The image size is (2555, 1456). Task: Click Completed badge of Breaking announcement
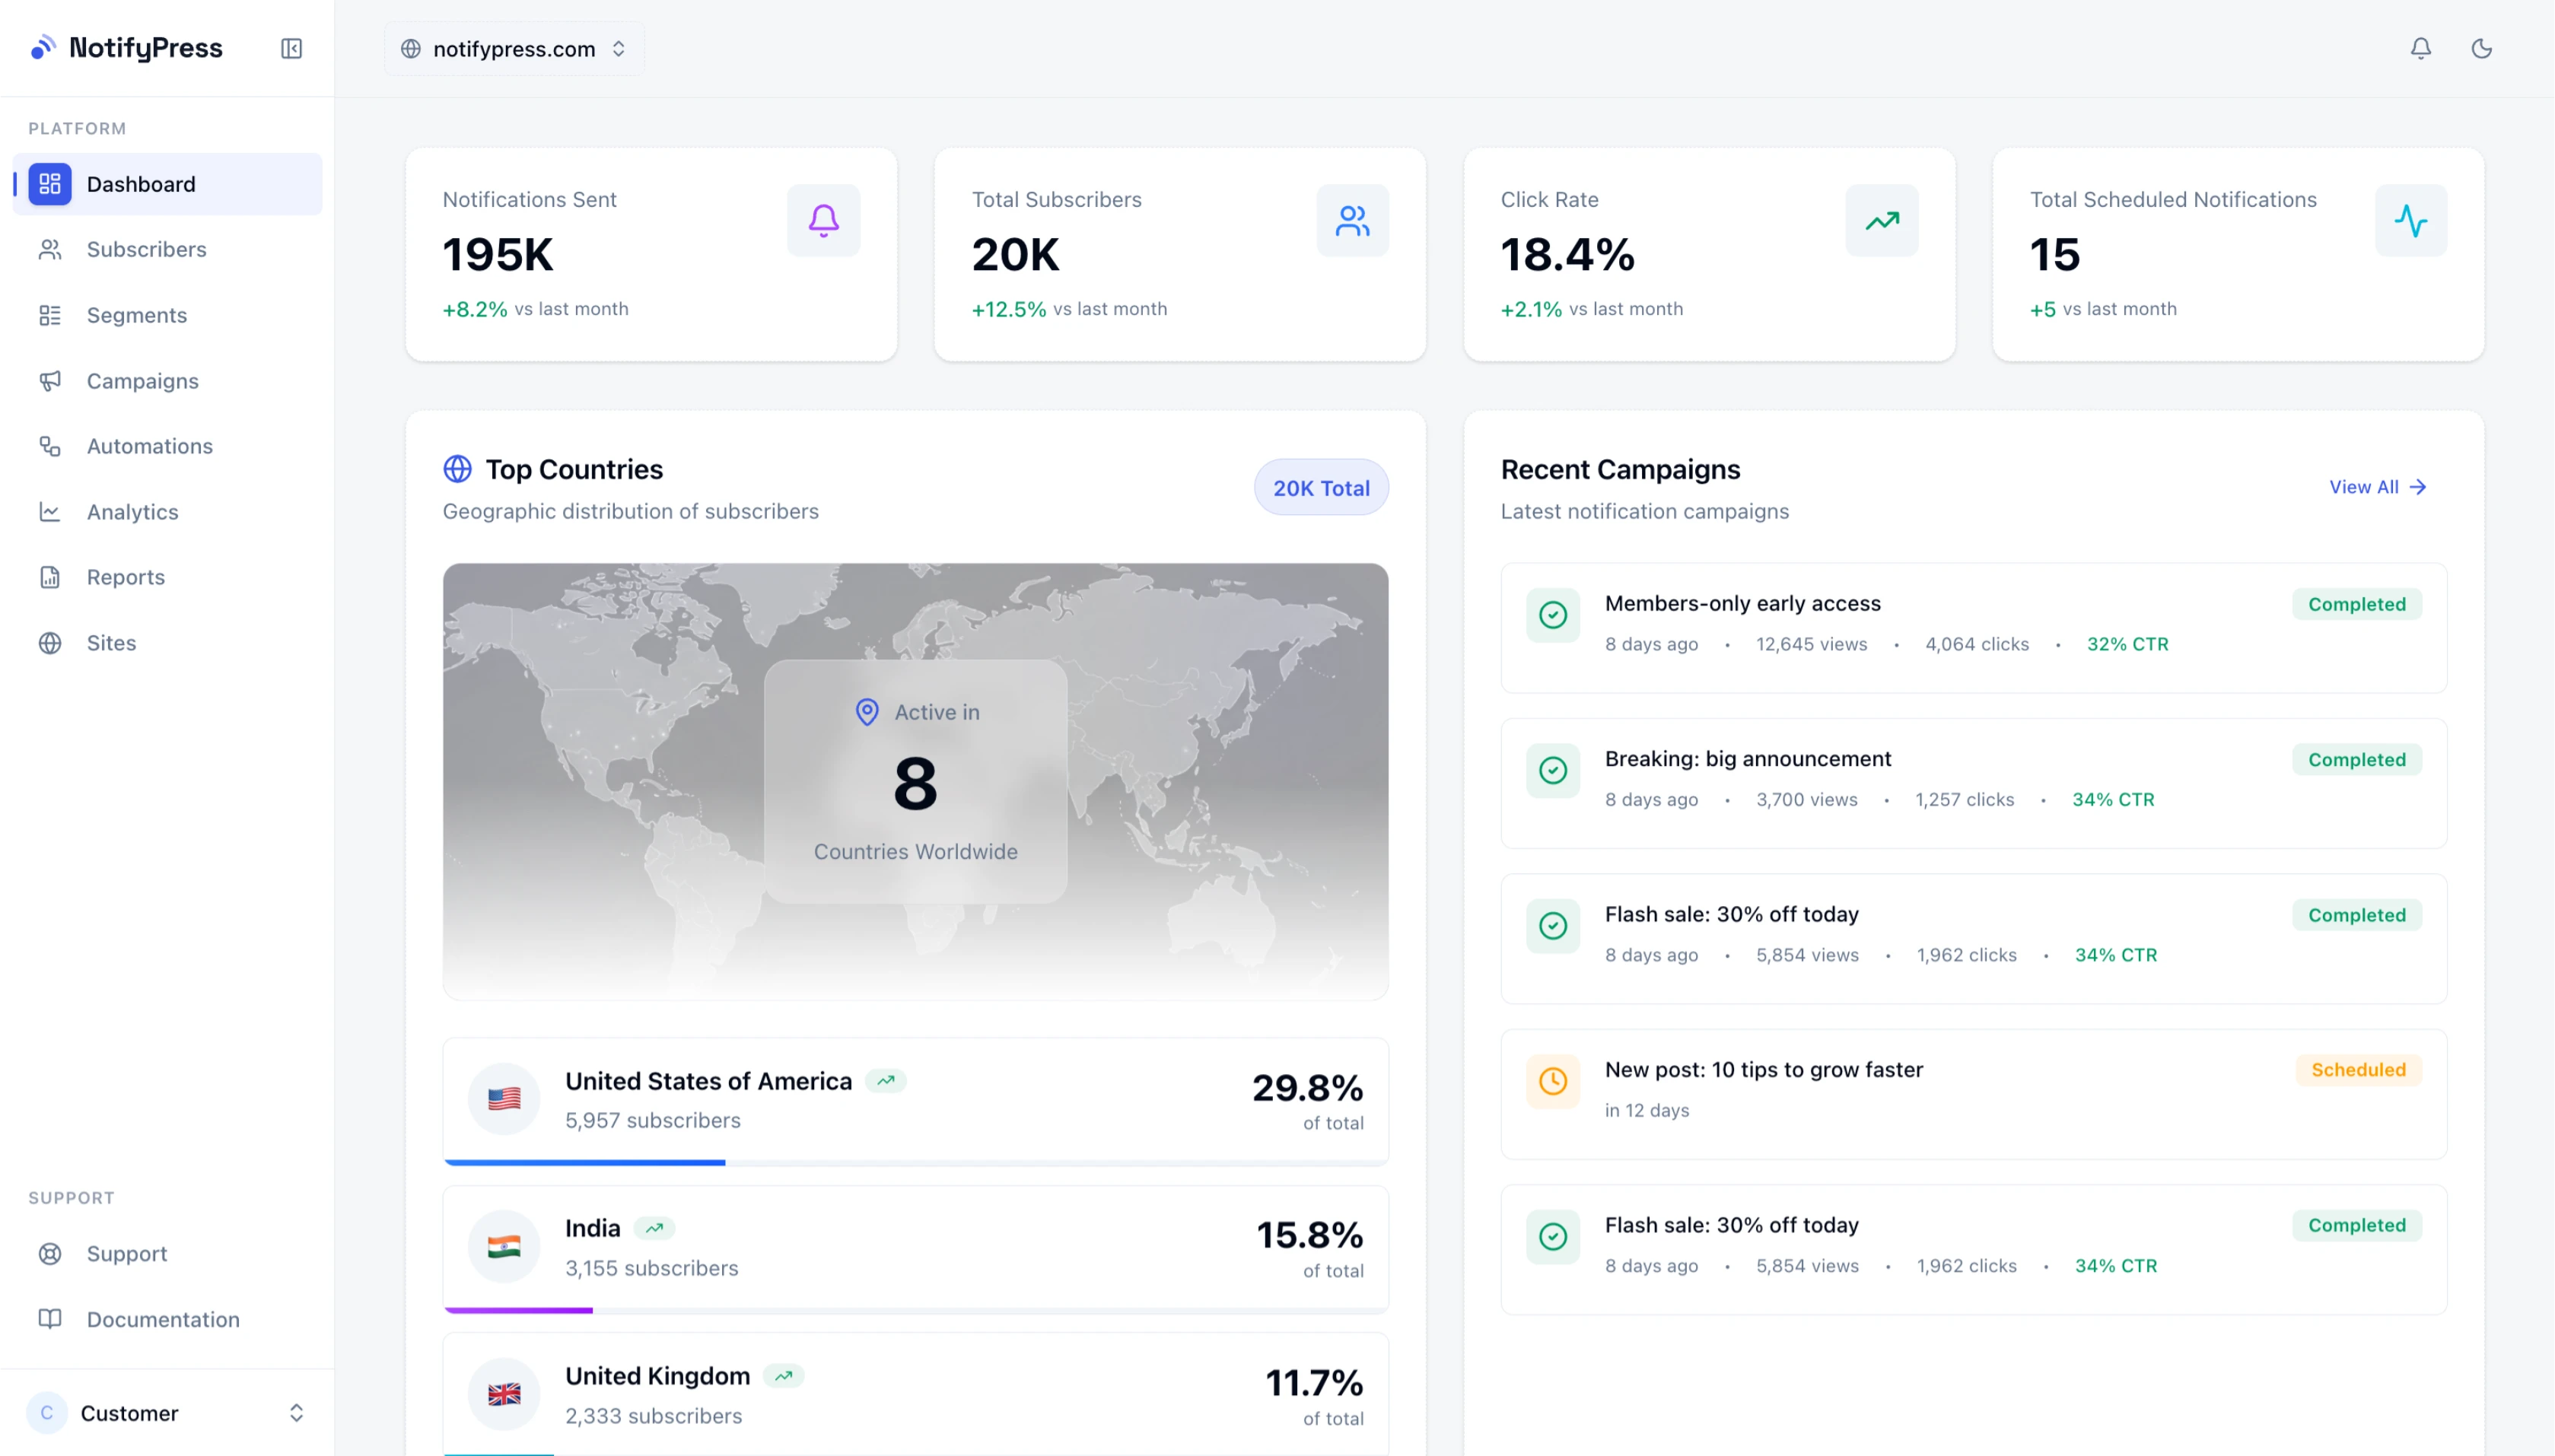(x=2356, y=760)
